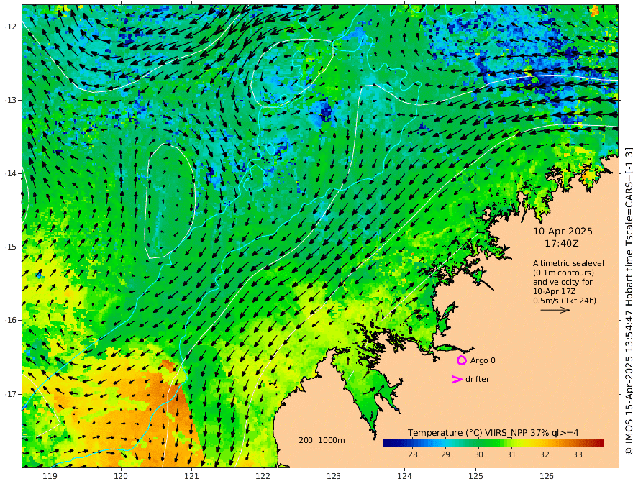Select the '17:40Z' time label
Image resolution: width=633 pixels, height=489 pixels.
pos(562,244)
